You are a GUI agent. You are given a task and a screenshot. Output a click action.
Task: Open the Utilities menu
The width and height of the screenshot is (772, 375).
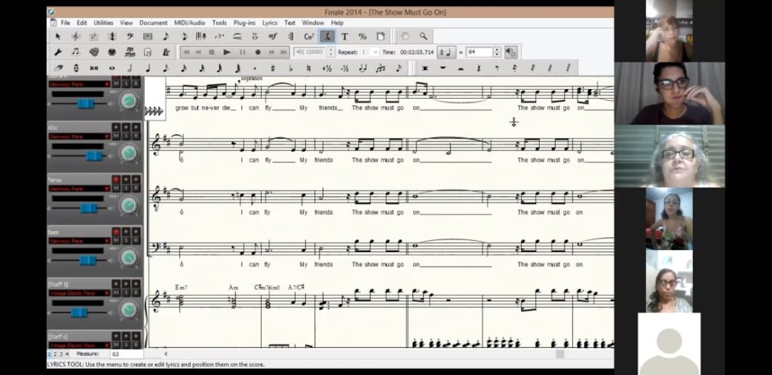103,23
